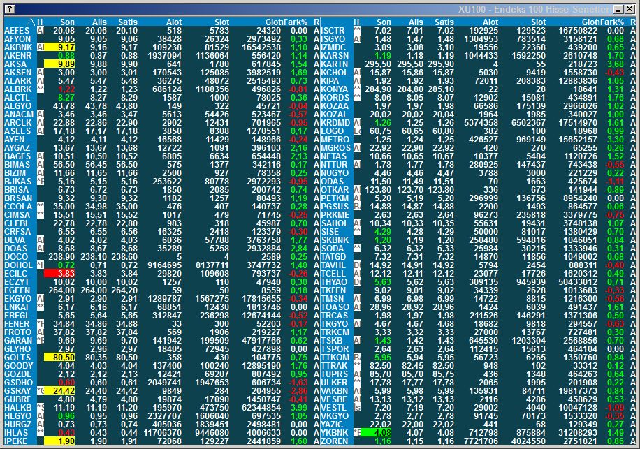Select the EREGL ticker

coord(17,316)
